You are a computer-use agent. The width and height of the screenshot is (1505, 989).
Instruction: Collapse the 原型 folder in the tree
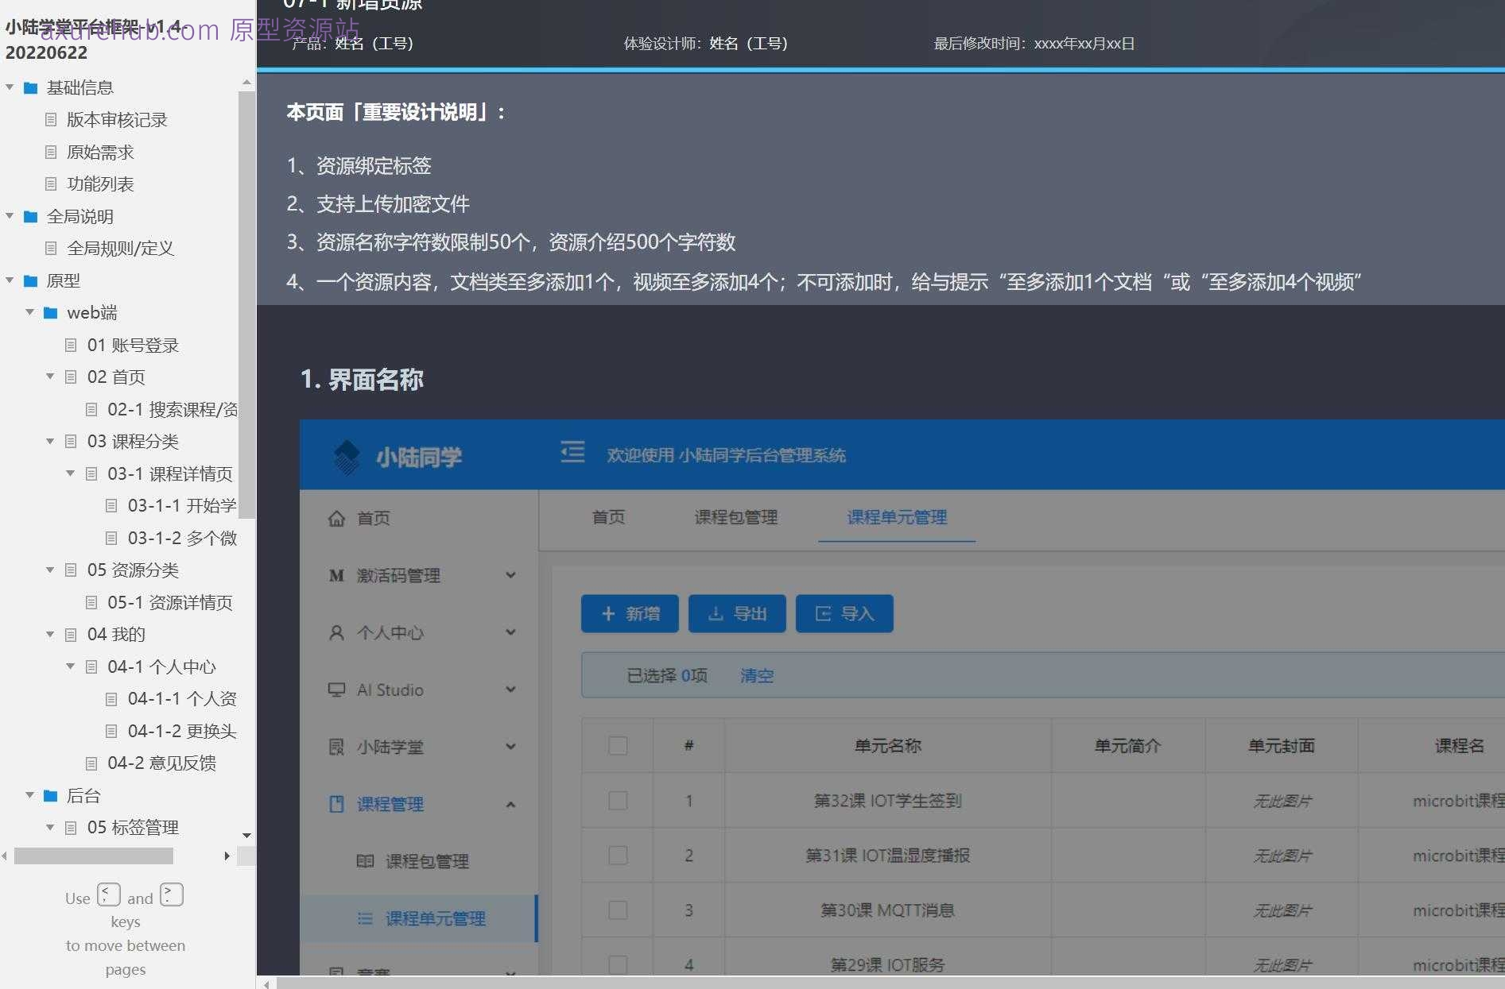point(10,280)
